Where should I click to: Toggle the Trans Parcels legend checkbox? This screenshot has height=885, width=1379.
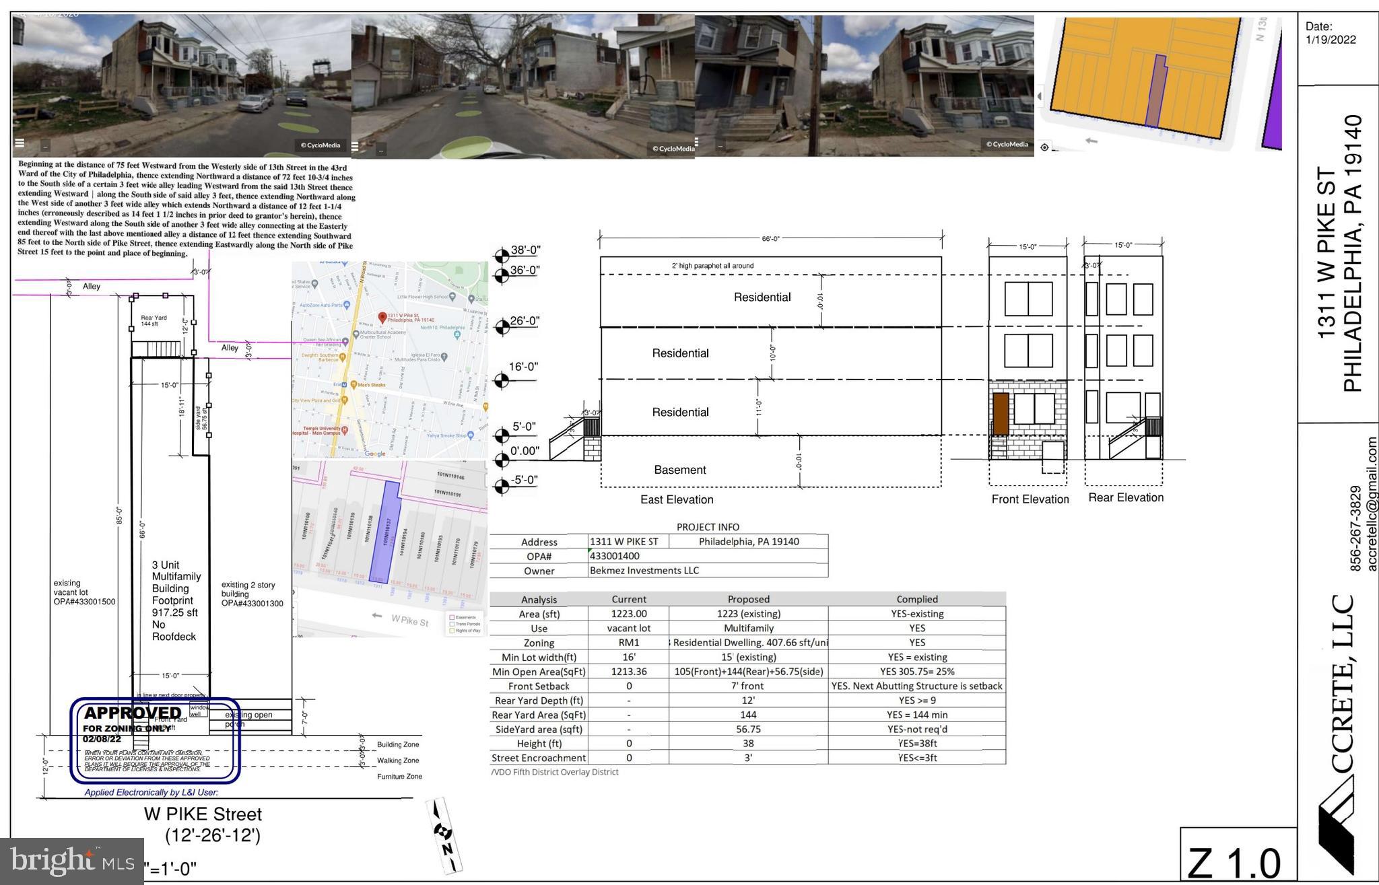click(x=452, y=624)
